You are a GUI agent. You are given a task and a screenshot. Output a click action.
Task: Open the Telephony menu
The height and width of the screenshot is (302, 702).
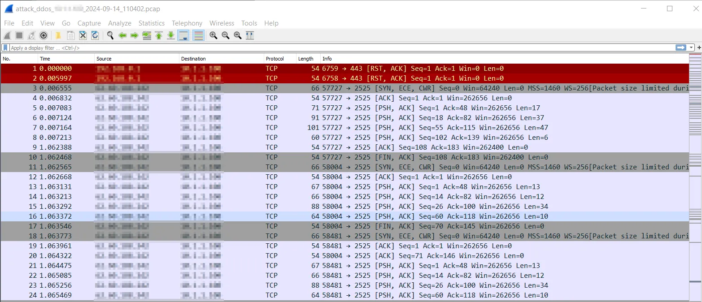(x=187, y=23)
